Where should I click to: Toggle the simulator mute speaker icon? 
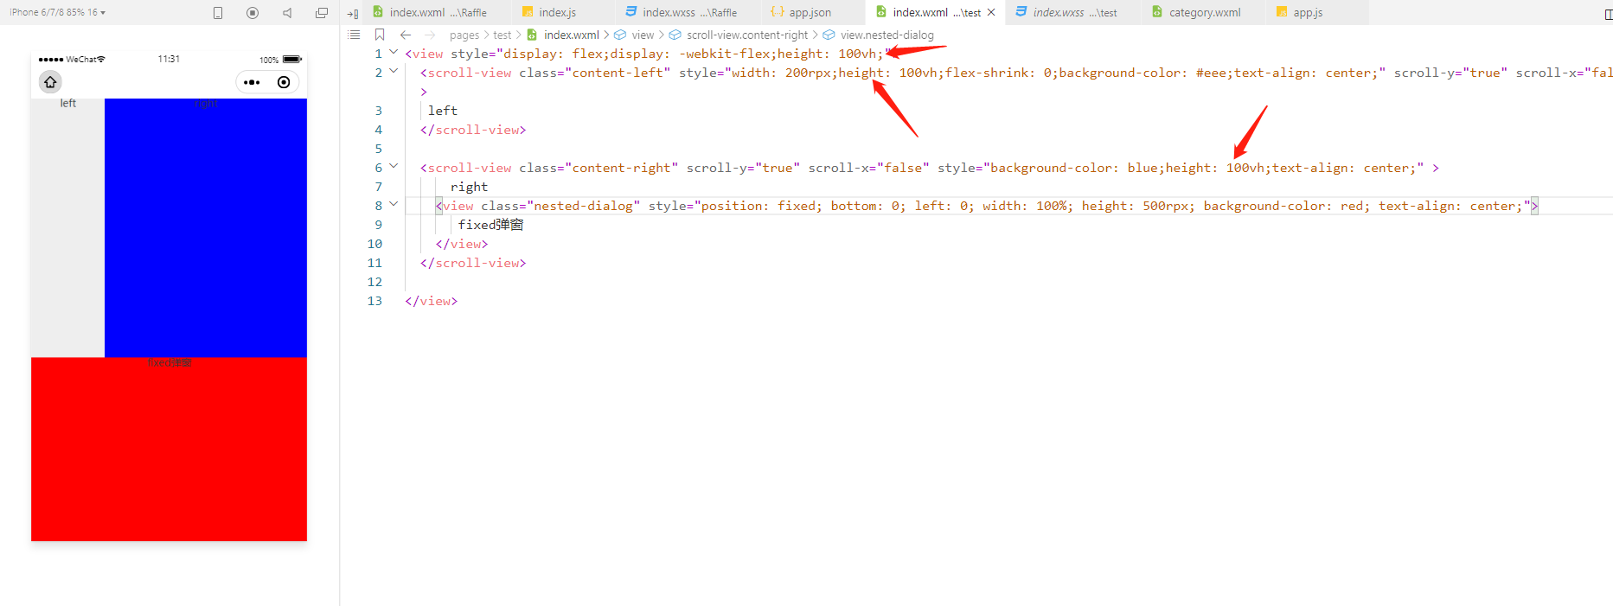[287, 12]
